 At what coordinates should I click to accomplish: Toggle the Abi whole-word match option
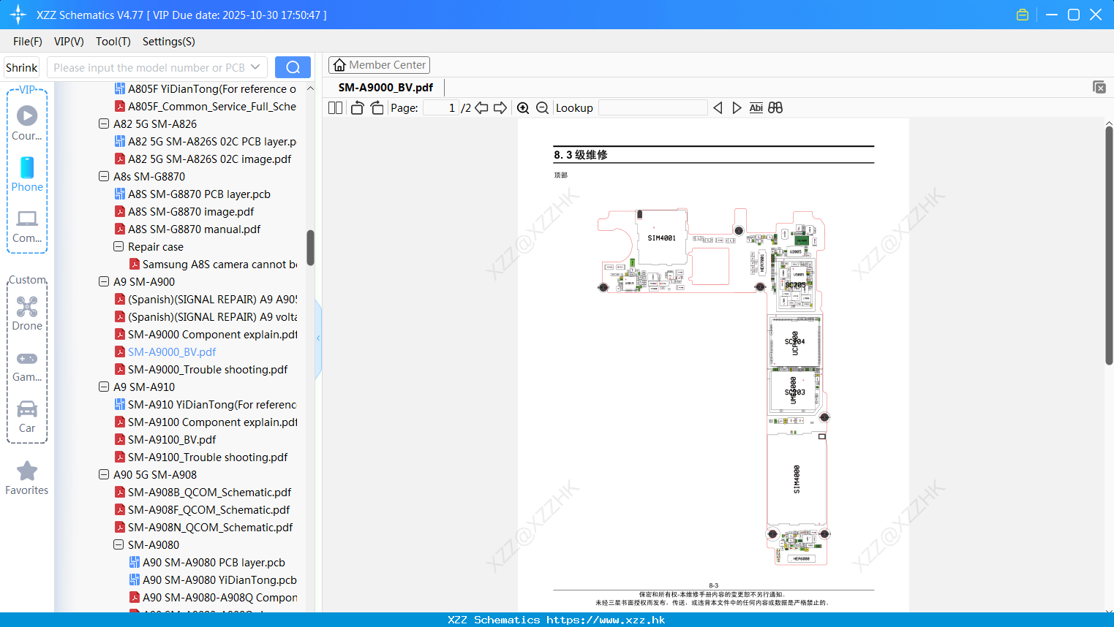tap(756, 108)
